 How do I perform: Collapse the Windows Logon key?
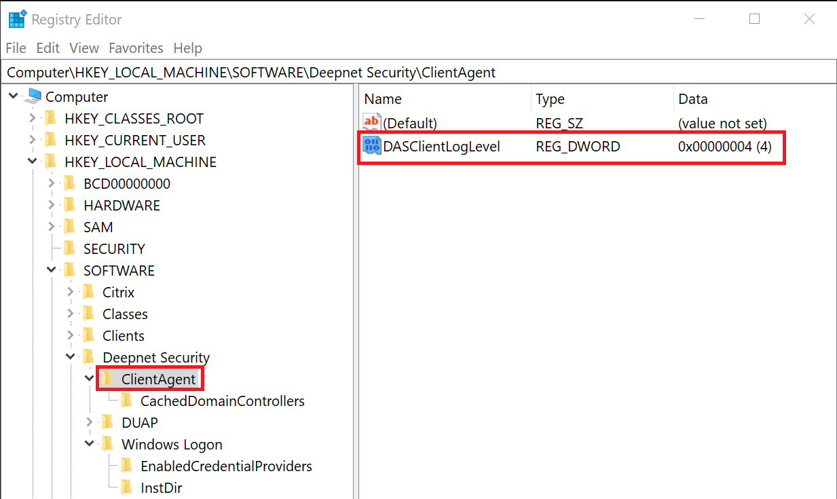tap(90, 445)
